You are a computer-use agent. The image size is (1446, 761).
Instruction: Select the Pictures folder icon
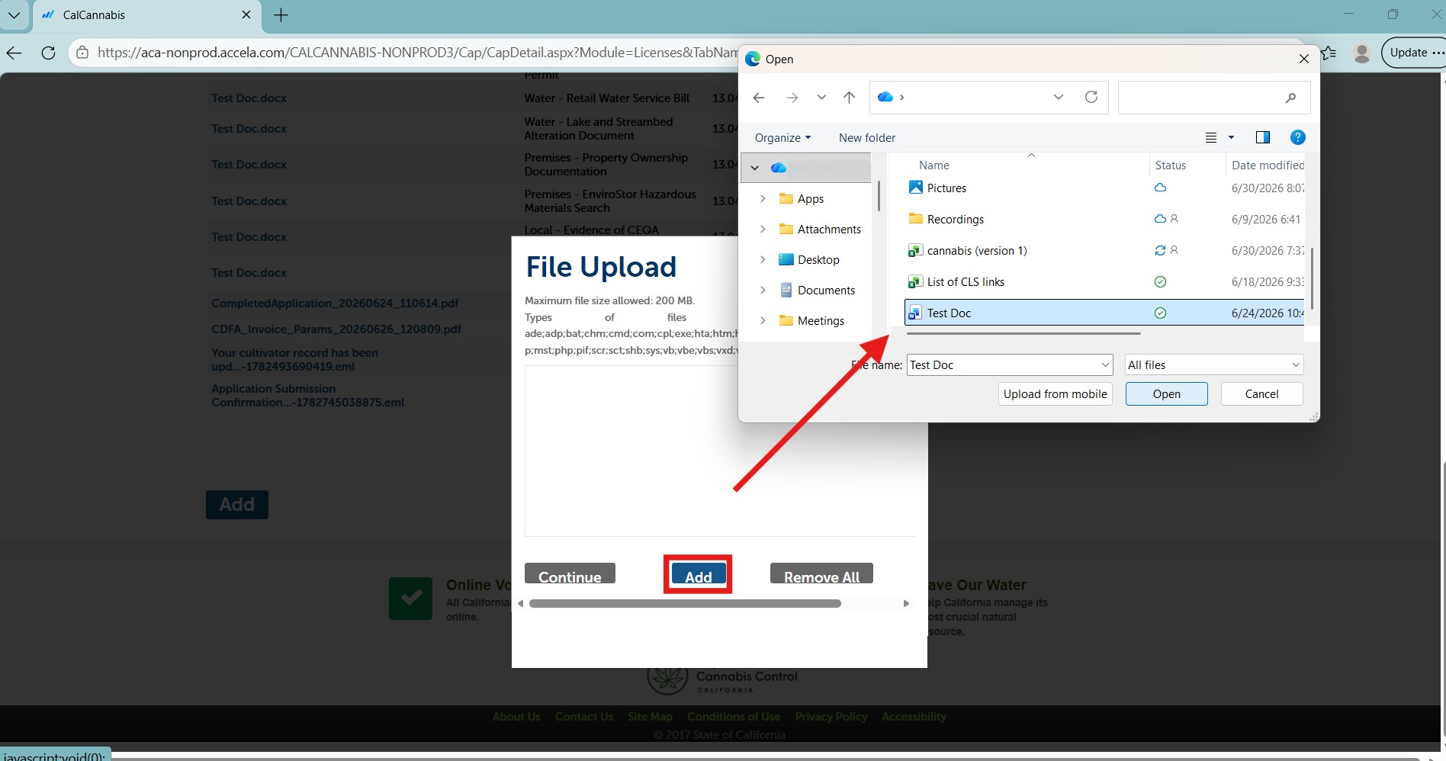click(x=916, y=188)
